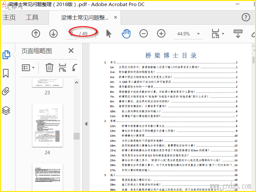256x192 pixels.
Task: Click the fit-width page display icon
Action: coord(215,34)
